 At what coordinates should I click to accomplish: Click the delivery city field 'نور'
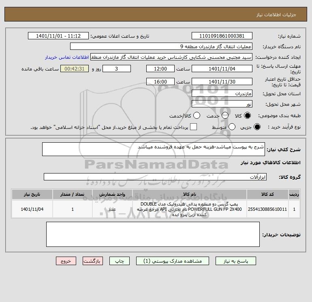pos(222,104)
